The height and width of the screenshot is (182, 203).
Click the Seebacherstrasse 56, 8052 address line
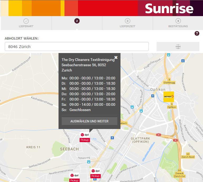point(84,65)
